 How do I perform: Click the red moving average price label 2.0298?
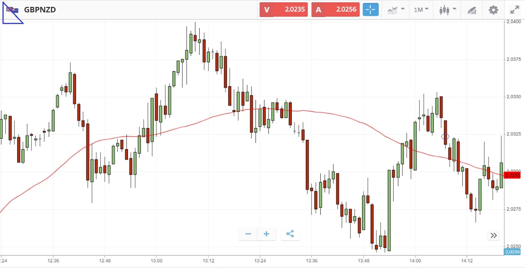pyautogui.click(x=512, y=175)
